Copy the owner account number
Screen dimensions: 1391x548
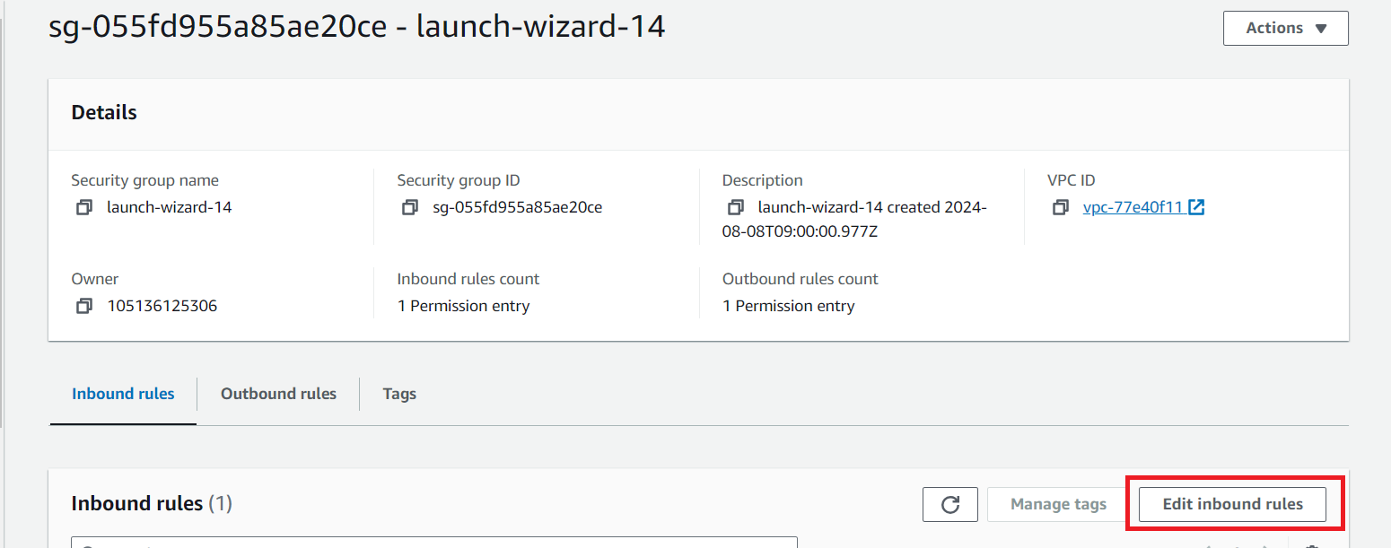pos(83,307)
